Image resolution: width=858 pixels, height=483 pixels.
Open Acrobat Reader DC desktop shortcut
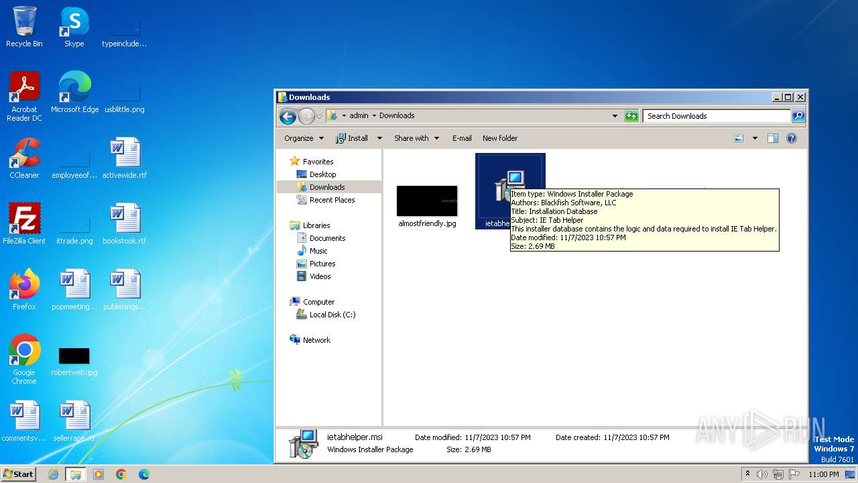pyautogui.click(x=24, y=96)
